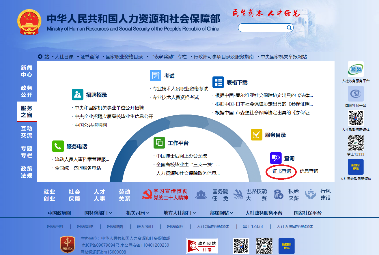
Task: Click the 联系我们 footer link
Action: click(145, 226)
